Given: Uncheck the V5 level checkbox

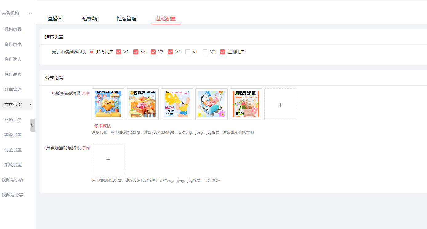Looking at the screenshot, I should pyautogui.click(x=119, y=52).
